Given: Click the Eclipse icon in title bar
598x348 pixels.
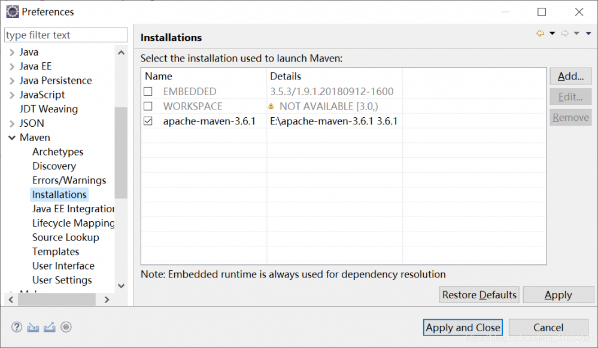Looking at the screenshot, I should [x=12, y=11].
